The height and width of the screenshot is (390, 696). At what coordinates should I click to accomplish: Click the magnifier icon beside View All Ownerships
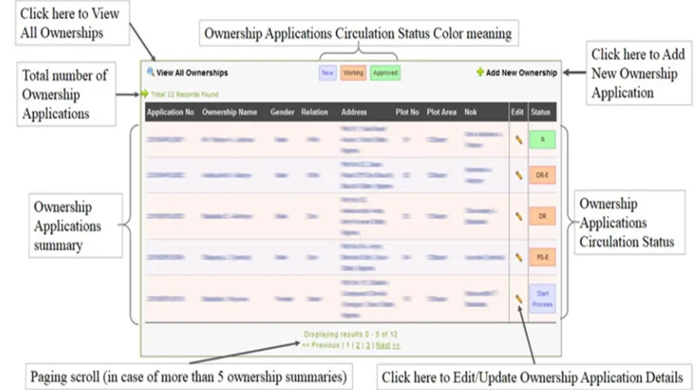click(x=150, y=72)
